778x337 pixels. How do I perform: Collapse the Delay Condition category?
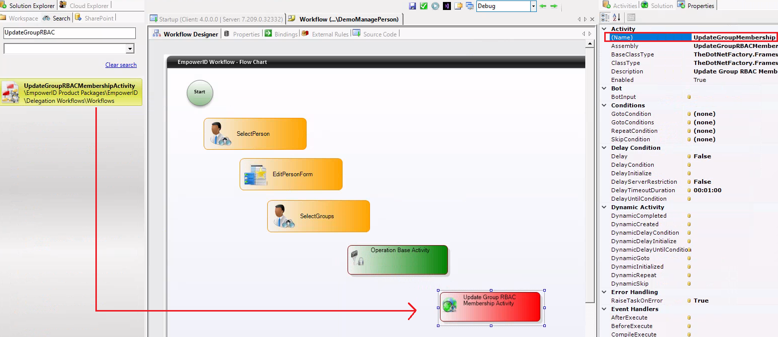[x=604, y=148]
